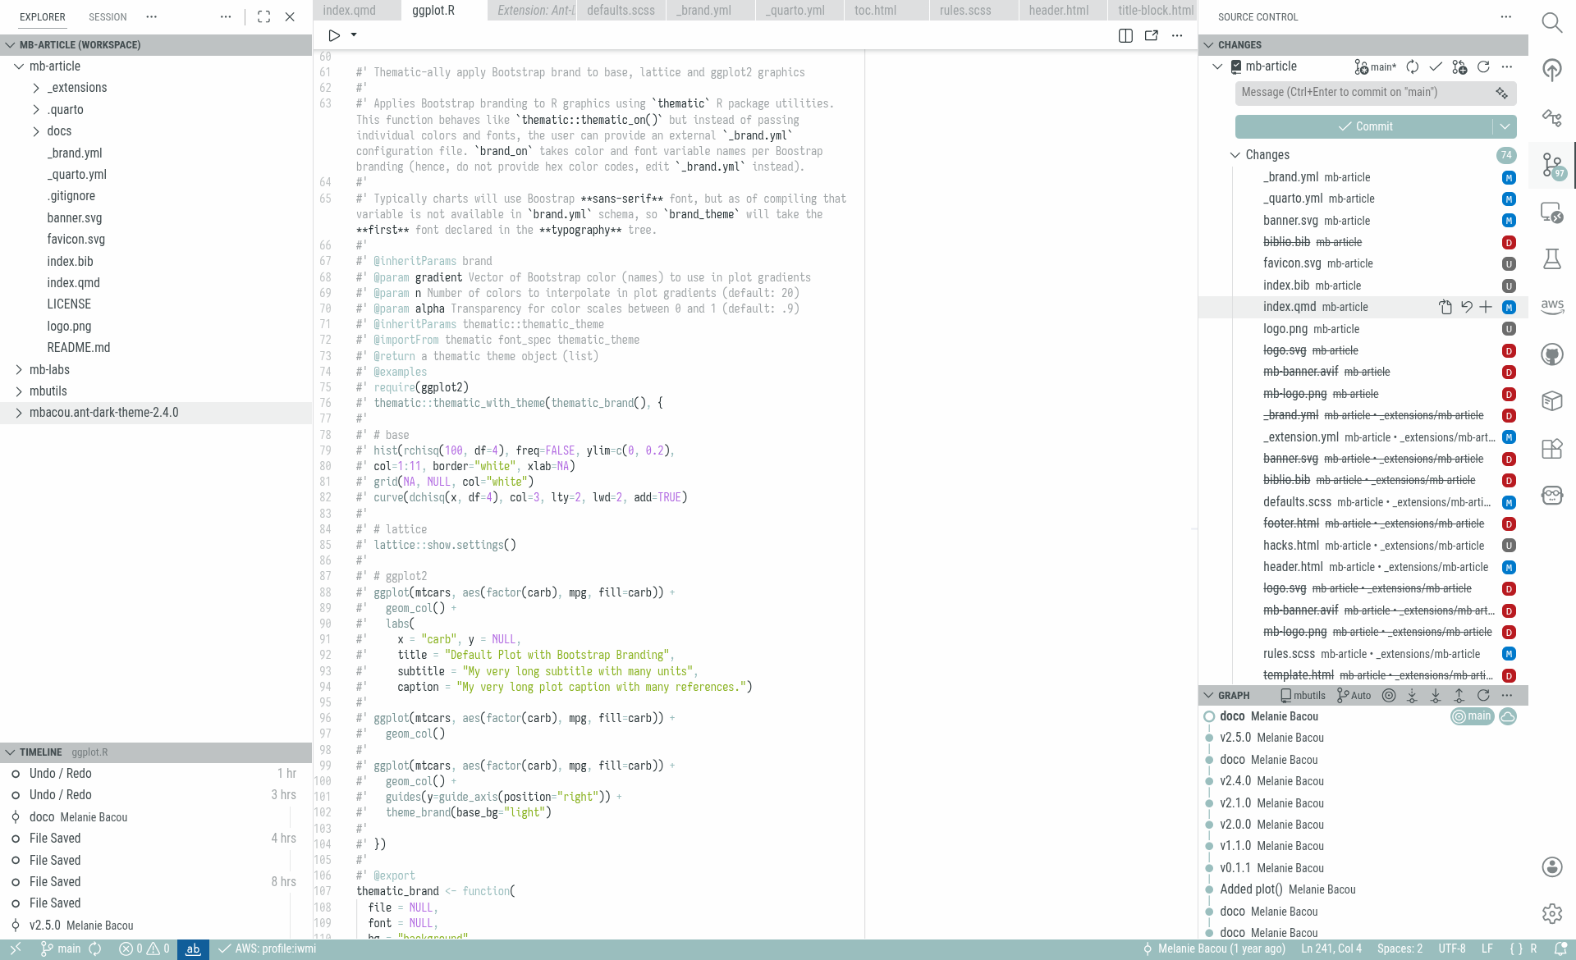The image size is (1576, 960).
Task: Click errors and warnings count in status bar
Action: click(x=144, y=949)
